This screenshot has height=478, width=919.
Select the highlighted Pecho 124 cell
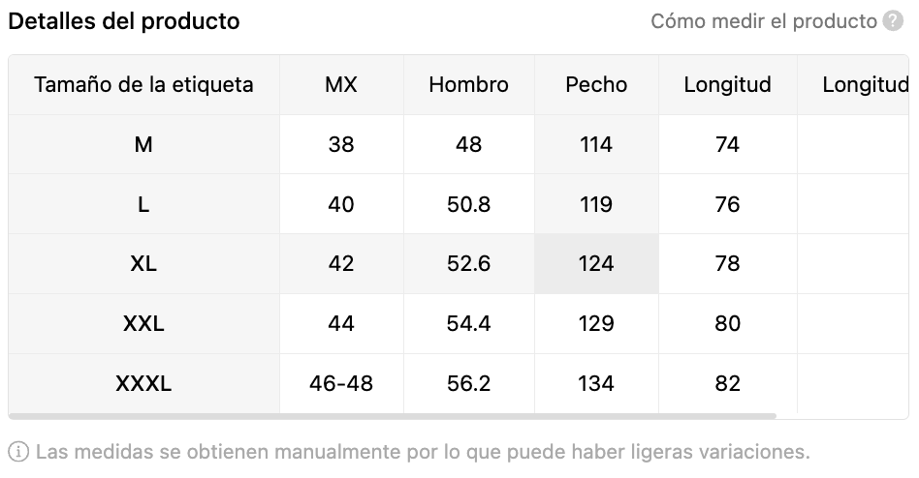pyautogui.click(x=596, y=264)
